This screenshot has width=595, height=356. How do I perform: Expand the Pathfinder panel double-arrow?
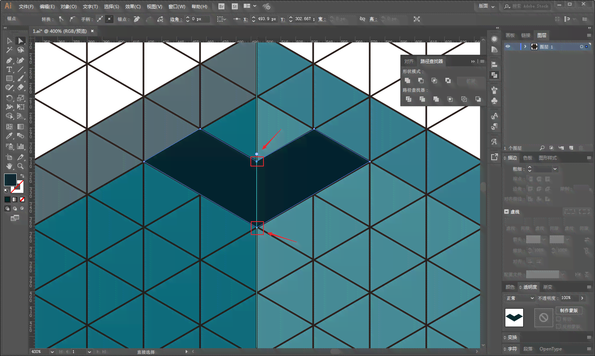coord(473,61)
